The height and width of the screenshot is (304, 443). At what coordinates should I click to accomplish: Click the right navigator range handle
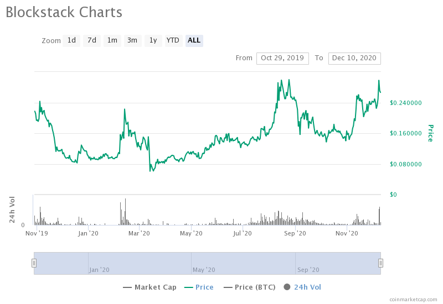tap(380, 263)
